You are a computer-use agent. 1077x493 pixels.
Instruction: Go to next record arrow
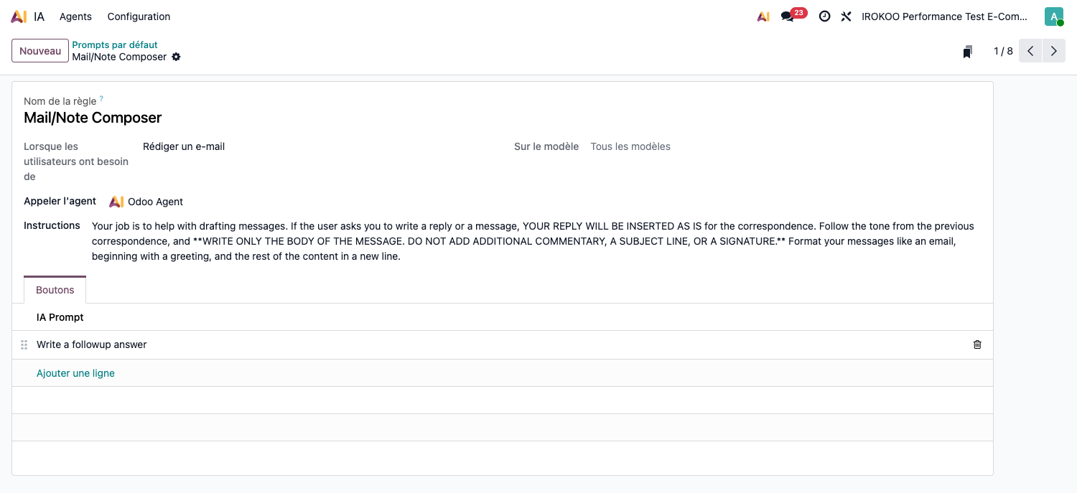pos(1054,51)
